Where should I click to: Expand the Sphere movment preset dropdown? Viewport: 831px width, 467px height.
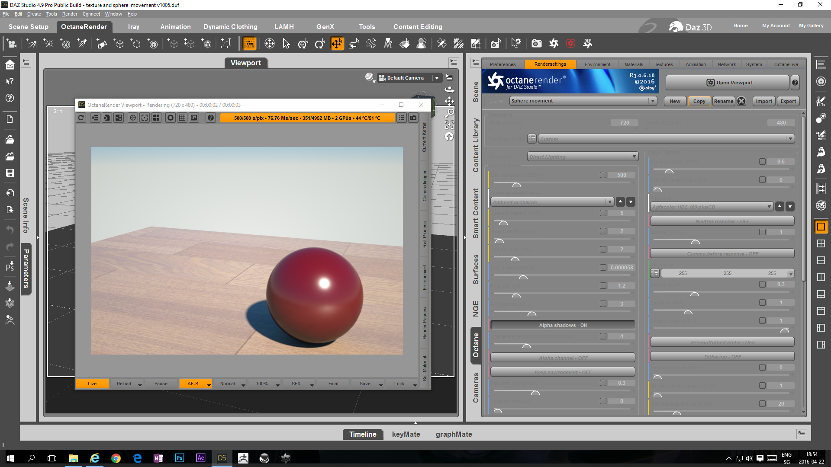[x=652, y=101]
